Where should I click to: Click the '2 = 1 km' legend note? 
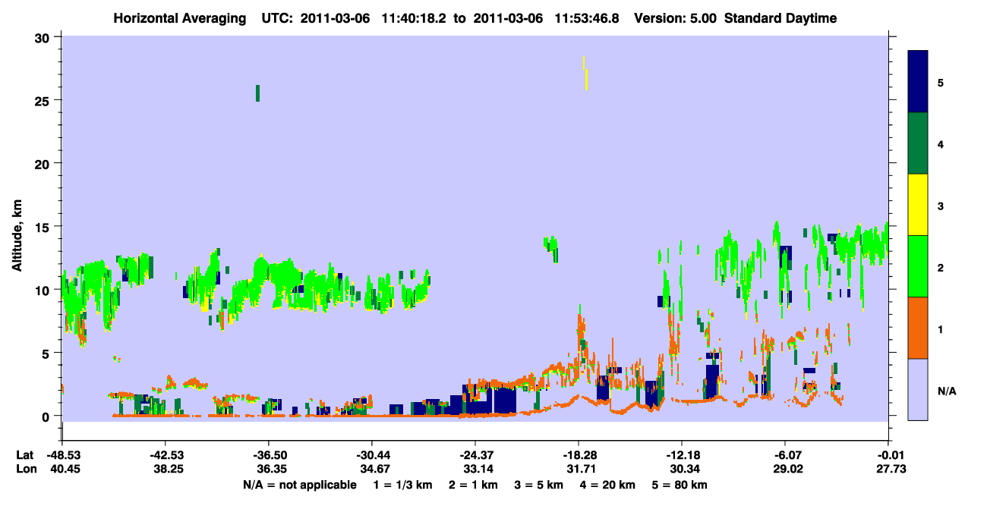pyautogui.click(x=474, y=485)
